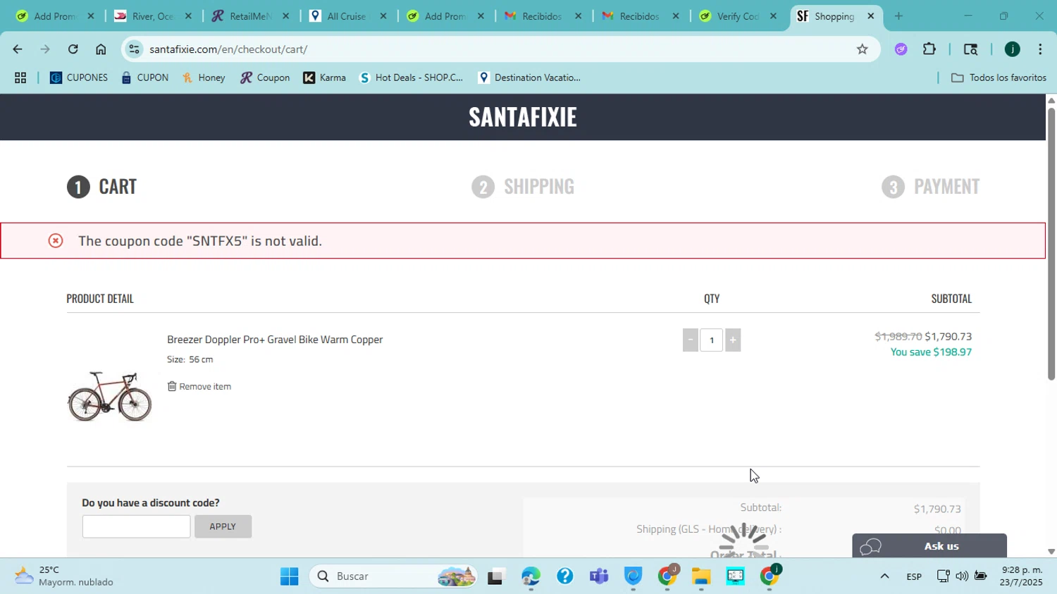This screenshot has width=1057, height=594.
Task: Click the CART step heading
Action: coord(118,187)
